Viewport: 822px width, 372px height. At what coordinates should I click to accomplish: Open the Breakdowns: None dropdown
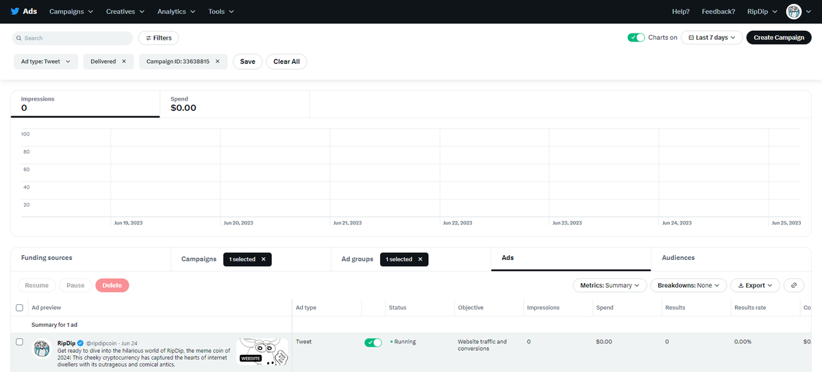688,285
